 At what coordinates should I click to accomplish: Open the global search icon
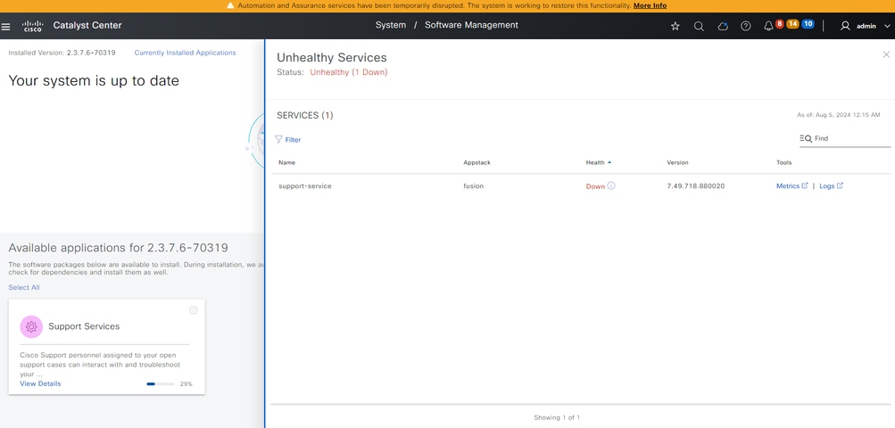699,26
